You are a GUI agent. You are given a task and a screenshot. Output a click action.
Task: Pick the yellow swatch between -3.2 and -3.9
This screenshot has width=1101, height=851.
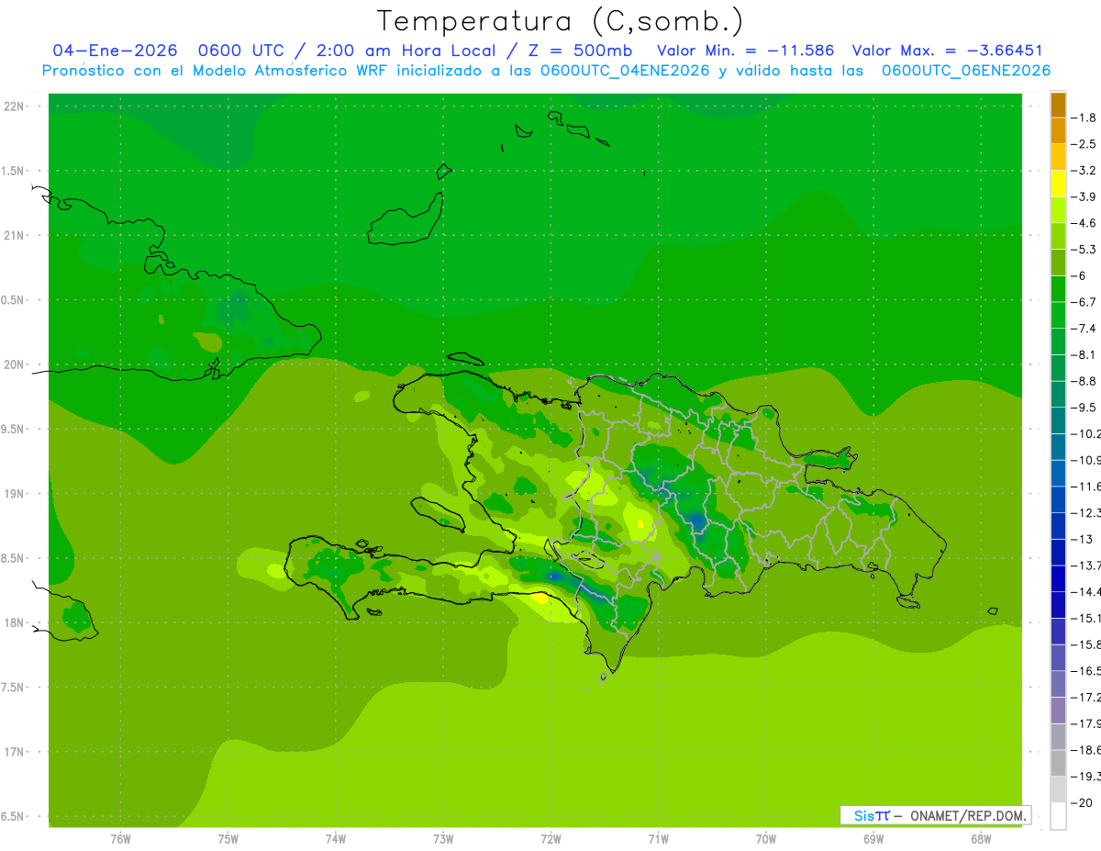point(1058,184)
